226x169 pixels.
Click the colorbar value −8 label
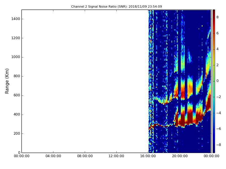point(218,145)
